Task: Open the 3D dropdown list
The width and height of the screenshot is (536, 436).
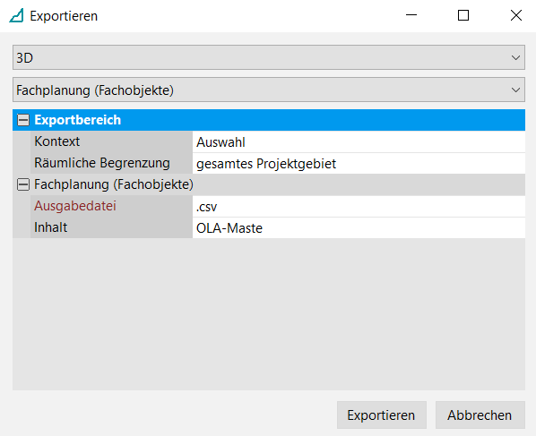Action: (x=269, y=57)
